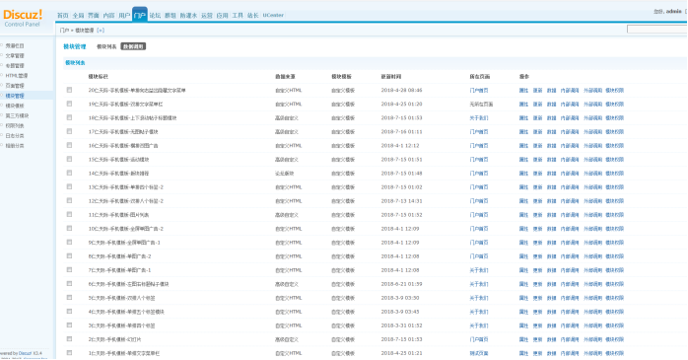This screenshot has width=688, height=360.
Task: Click 模块权限 link for module 19
Action: pyautogui.click(x=614, y=104)
